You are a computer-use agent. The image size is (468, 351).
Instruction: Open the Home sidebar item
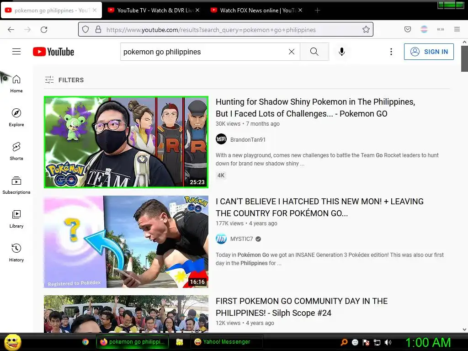16,84
